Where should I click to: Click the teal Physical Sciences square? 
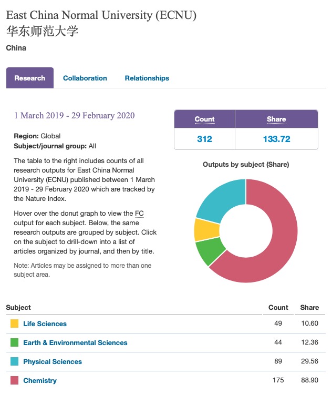click(x=14, y=361)
